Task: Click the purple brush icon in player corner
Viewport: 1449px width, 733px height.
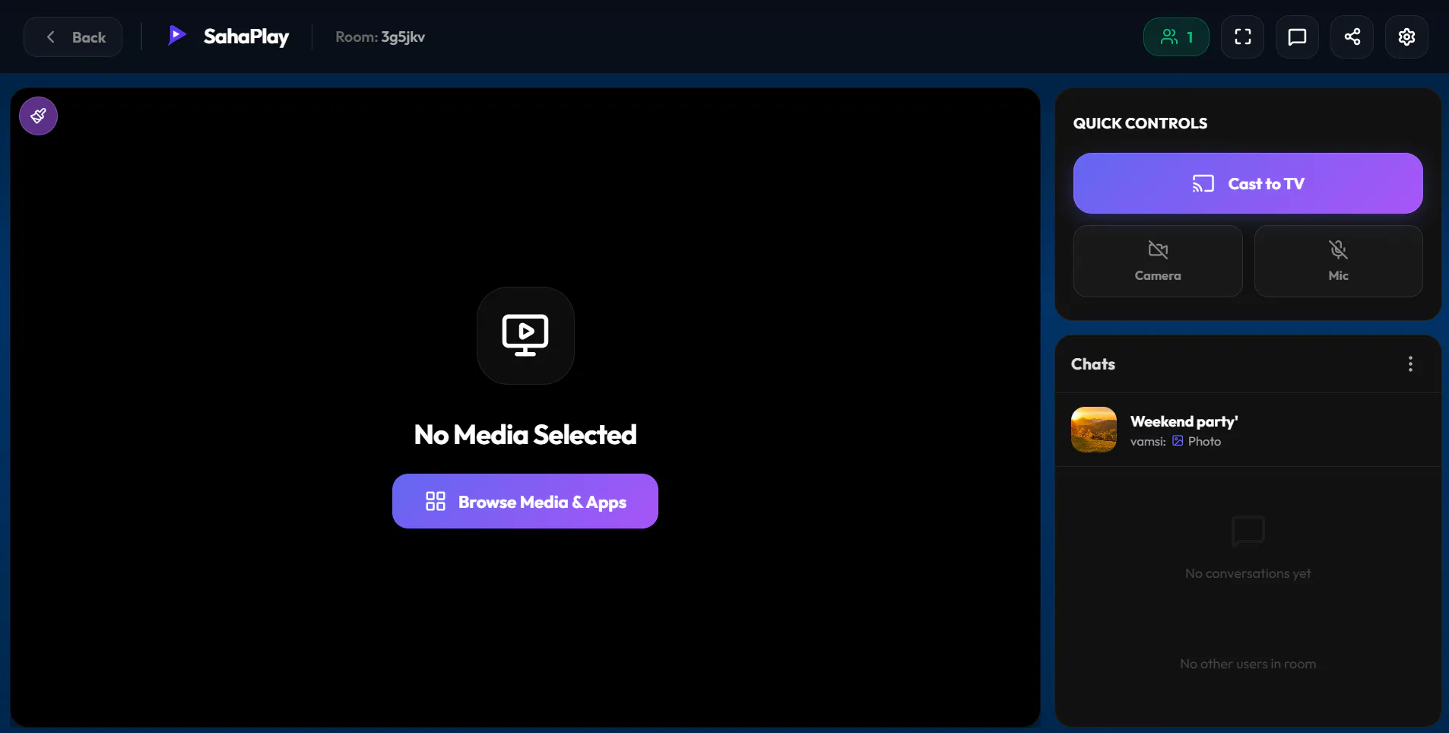Action: tap(39, 116)
